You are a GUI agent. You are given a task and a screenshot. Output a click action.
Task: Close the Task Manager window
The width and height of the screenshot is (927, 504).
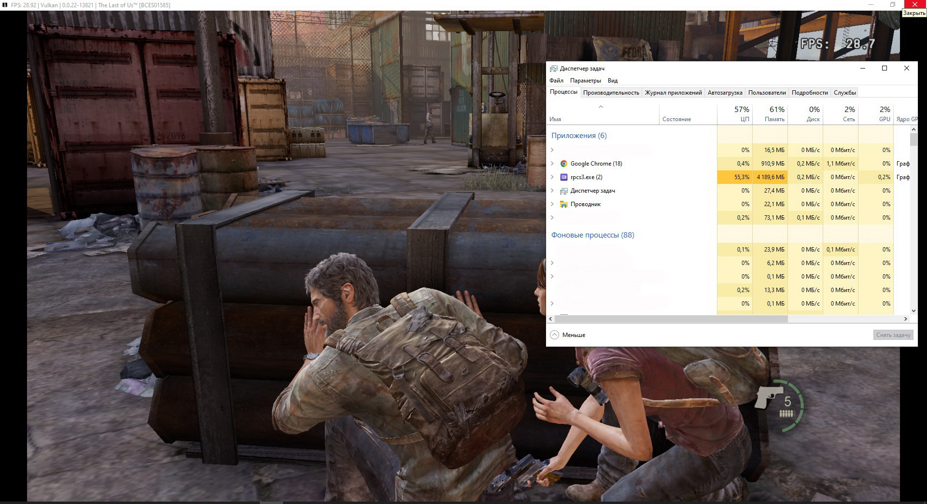pos(906,68)
